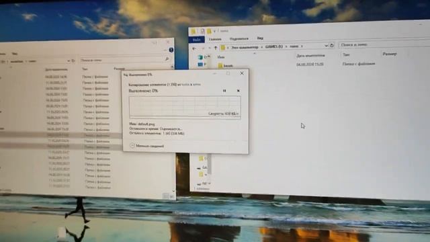Collapse details with the 'Меньше сведений' expander
The image size is (430, 242).
147,146
